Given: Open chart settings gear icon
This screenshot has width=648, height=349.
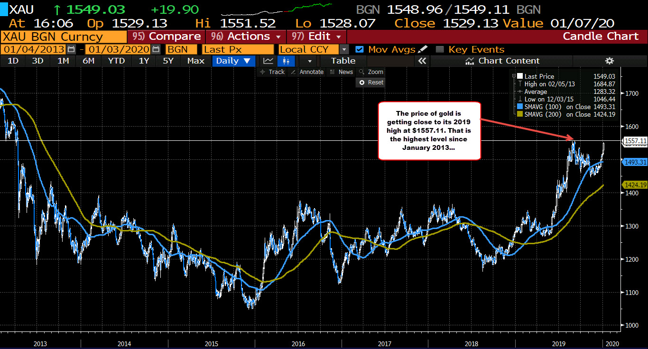Looking at the screenshot, I should [x=610, y=61].
